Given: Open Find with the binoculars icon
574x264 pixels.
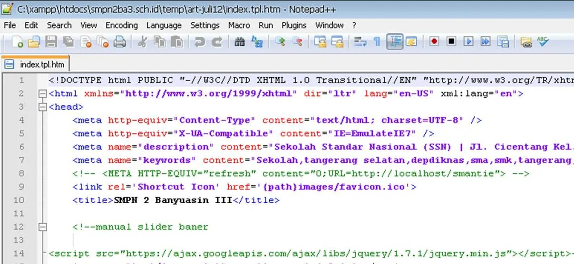Looking at the screenshot, I should tap(240, 42).
